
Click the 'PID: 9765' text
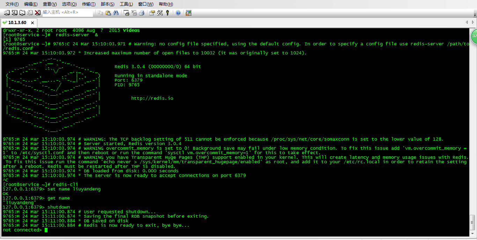coord(127,85)
